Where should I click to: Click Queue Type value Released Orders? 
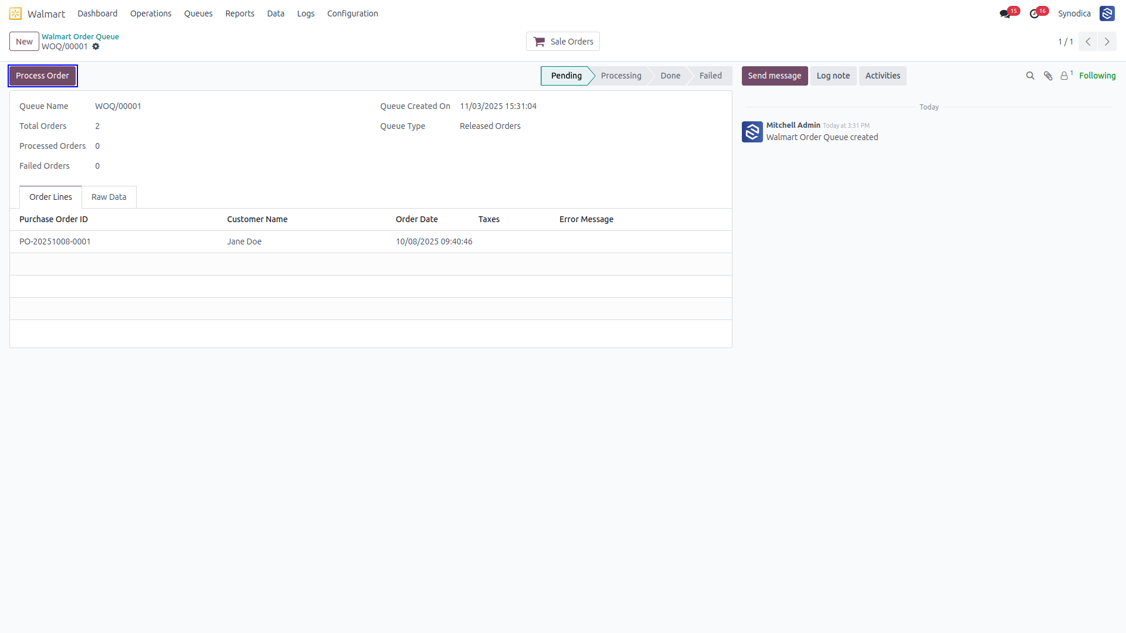click(490, 126)
